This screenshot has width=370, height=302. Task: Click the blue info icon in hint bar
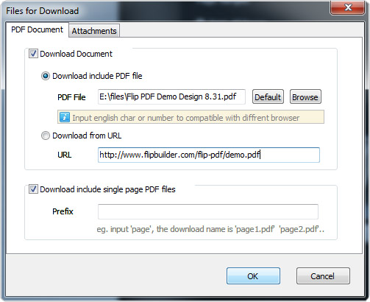tap(65, 117)
